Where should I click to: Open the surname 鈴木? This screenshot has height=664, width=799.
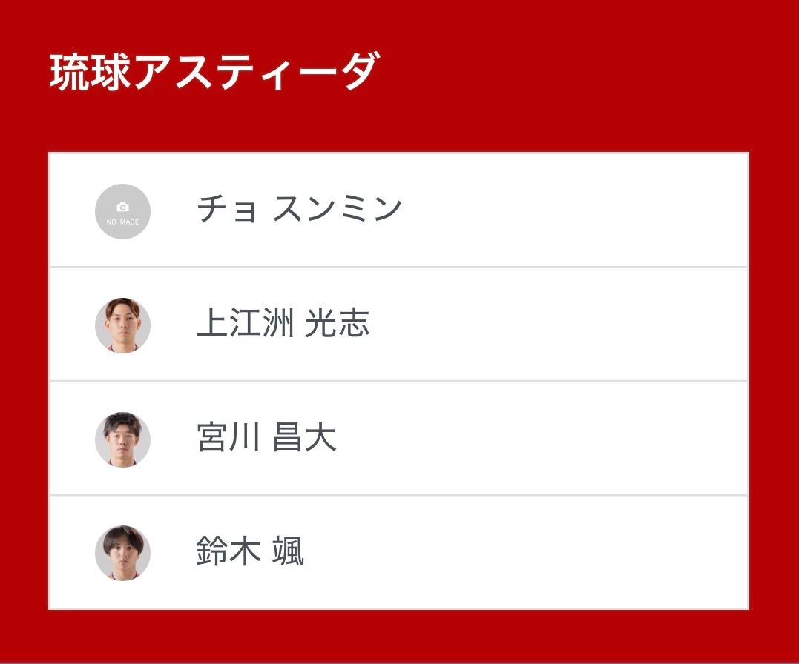click(228, 552)
